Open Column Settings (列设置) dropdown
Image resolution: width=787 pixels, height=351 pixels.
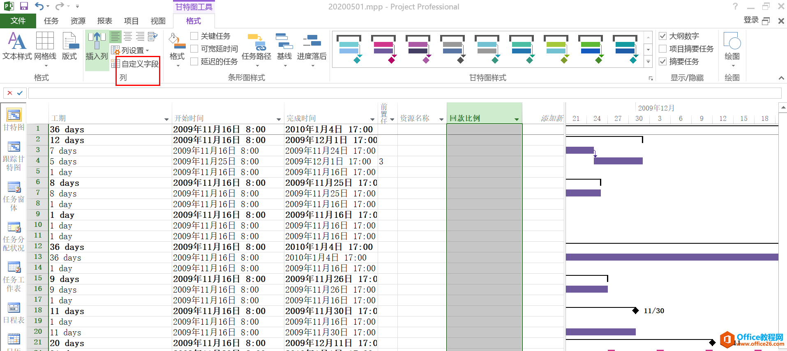(131, 51)
